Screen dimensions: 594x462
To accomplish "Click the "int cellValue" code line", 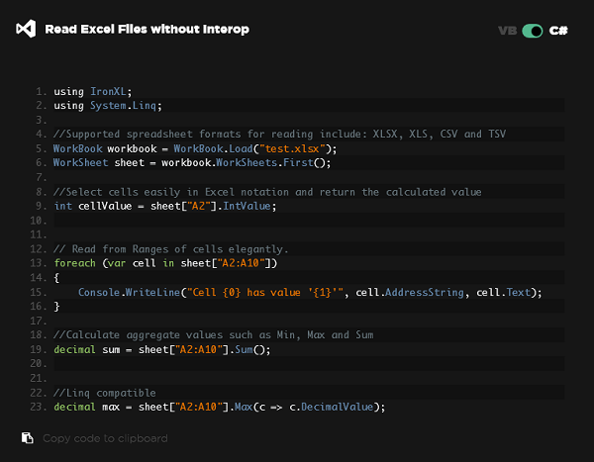I will [164, 206].
